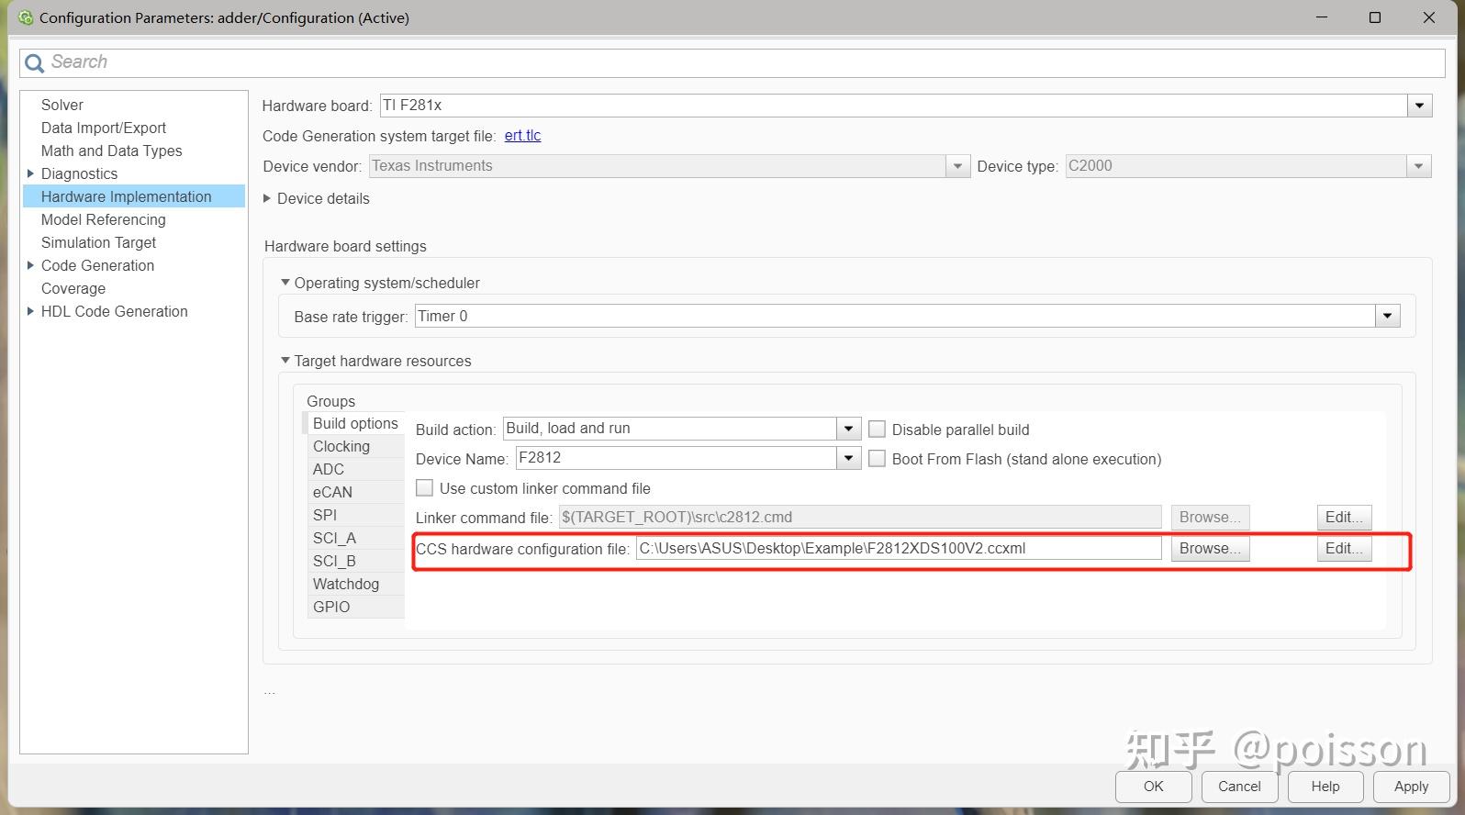Expand the Code Generation tree node
The width and height of the screenshot is (1465, 815).
pos(30,265)
